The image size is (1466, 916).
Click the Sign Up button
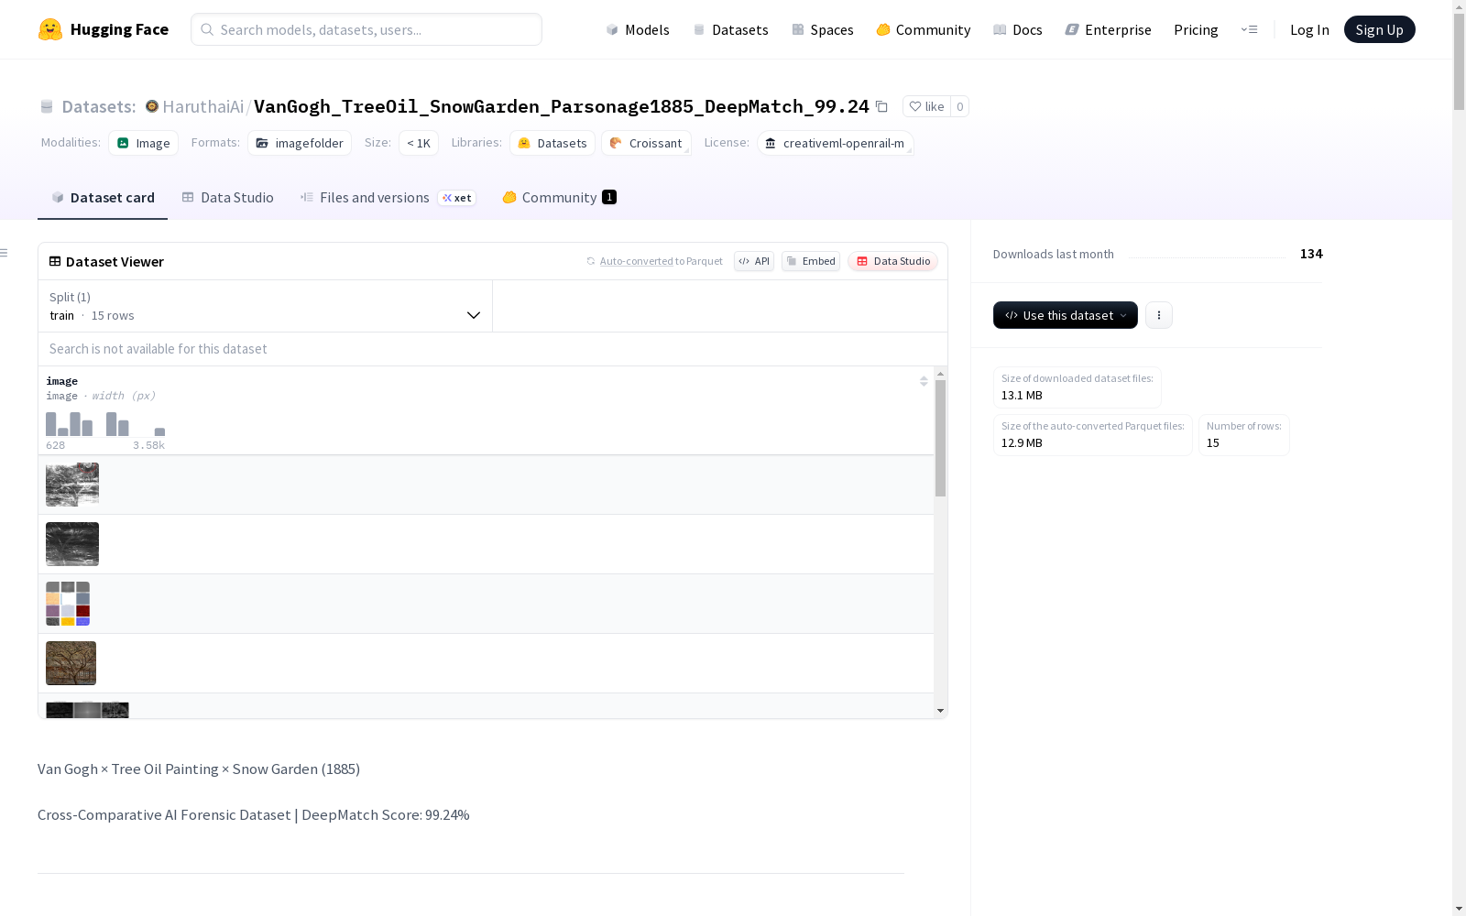click(x=1379, y=29)
